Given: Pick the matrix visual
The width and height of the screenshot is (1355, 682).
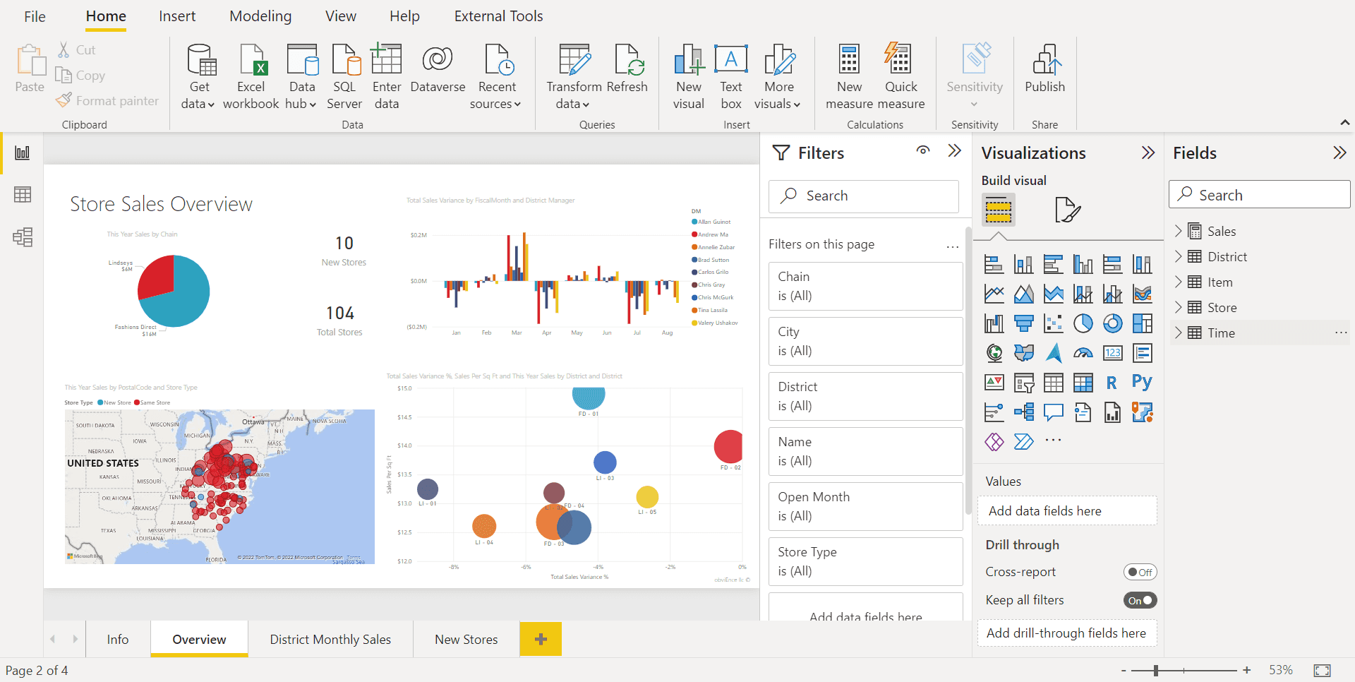Looking at the screenshot, I should coord(1083,383).
